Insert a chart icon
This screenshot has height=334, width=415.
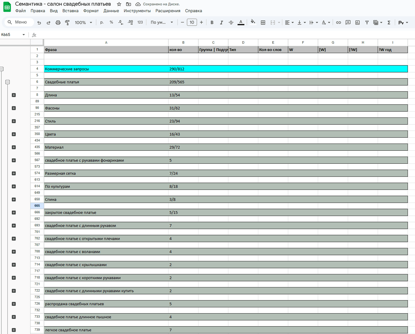pyautogui.click(x=357, y=22)
